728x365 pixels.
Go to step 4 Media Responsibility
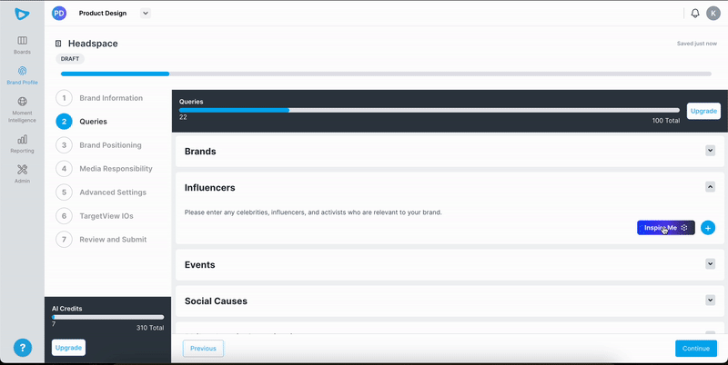pyautogui.click(x=104, y=169)
